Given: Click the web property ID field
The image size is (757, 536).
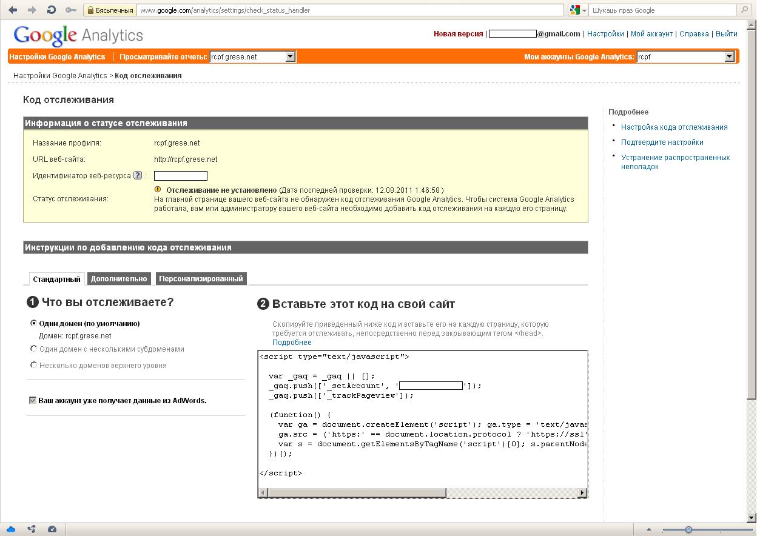Looking at the screenshot, I should coord(181,176).
